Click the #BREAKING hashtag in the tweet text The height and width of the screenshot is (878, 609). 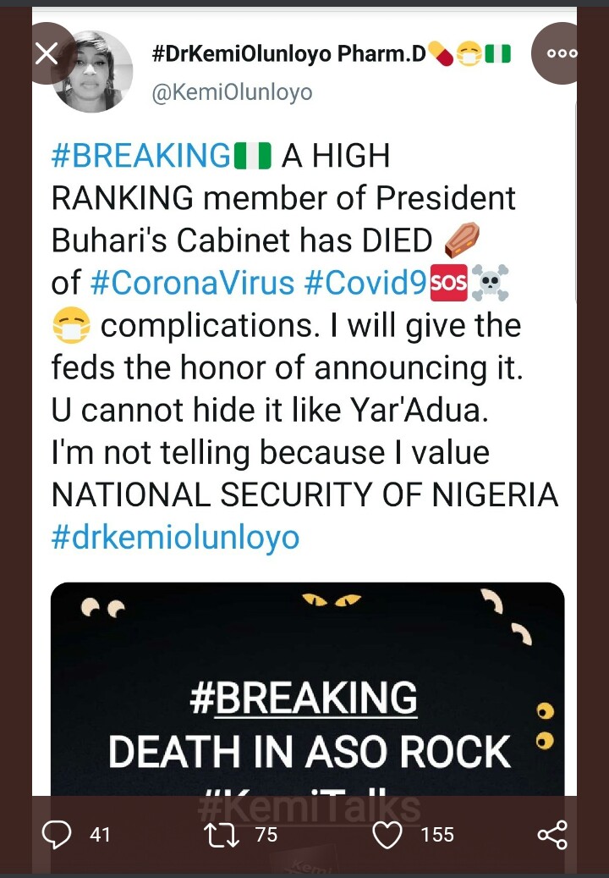click(x=140, y=156)
